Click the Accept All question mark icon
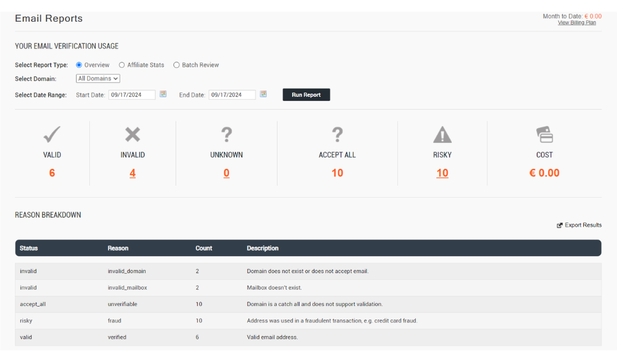Viewport: 617px width, 359px height. click(x=337, y=134)
